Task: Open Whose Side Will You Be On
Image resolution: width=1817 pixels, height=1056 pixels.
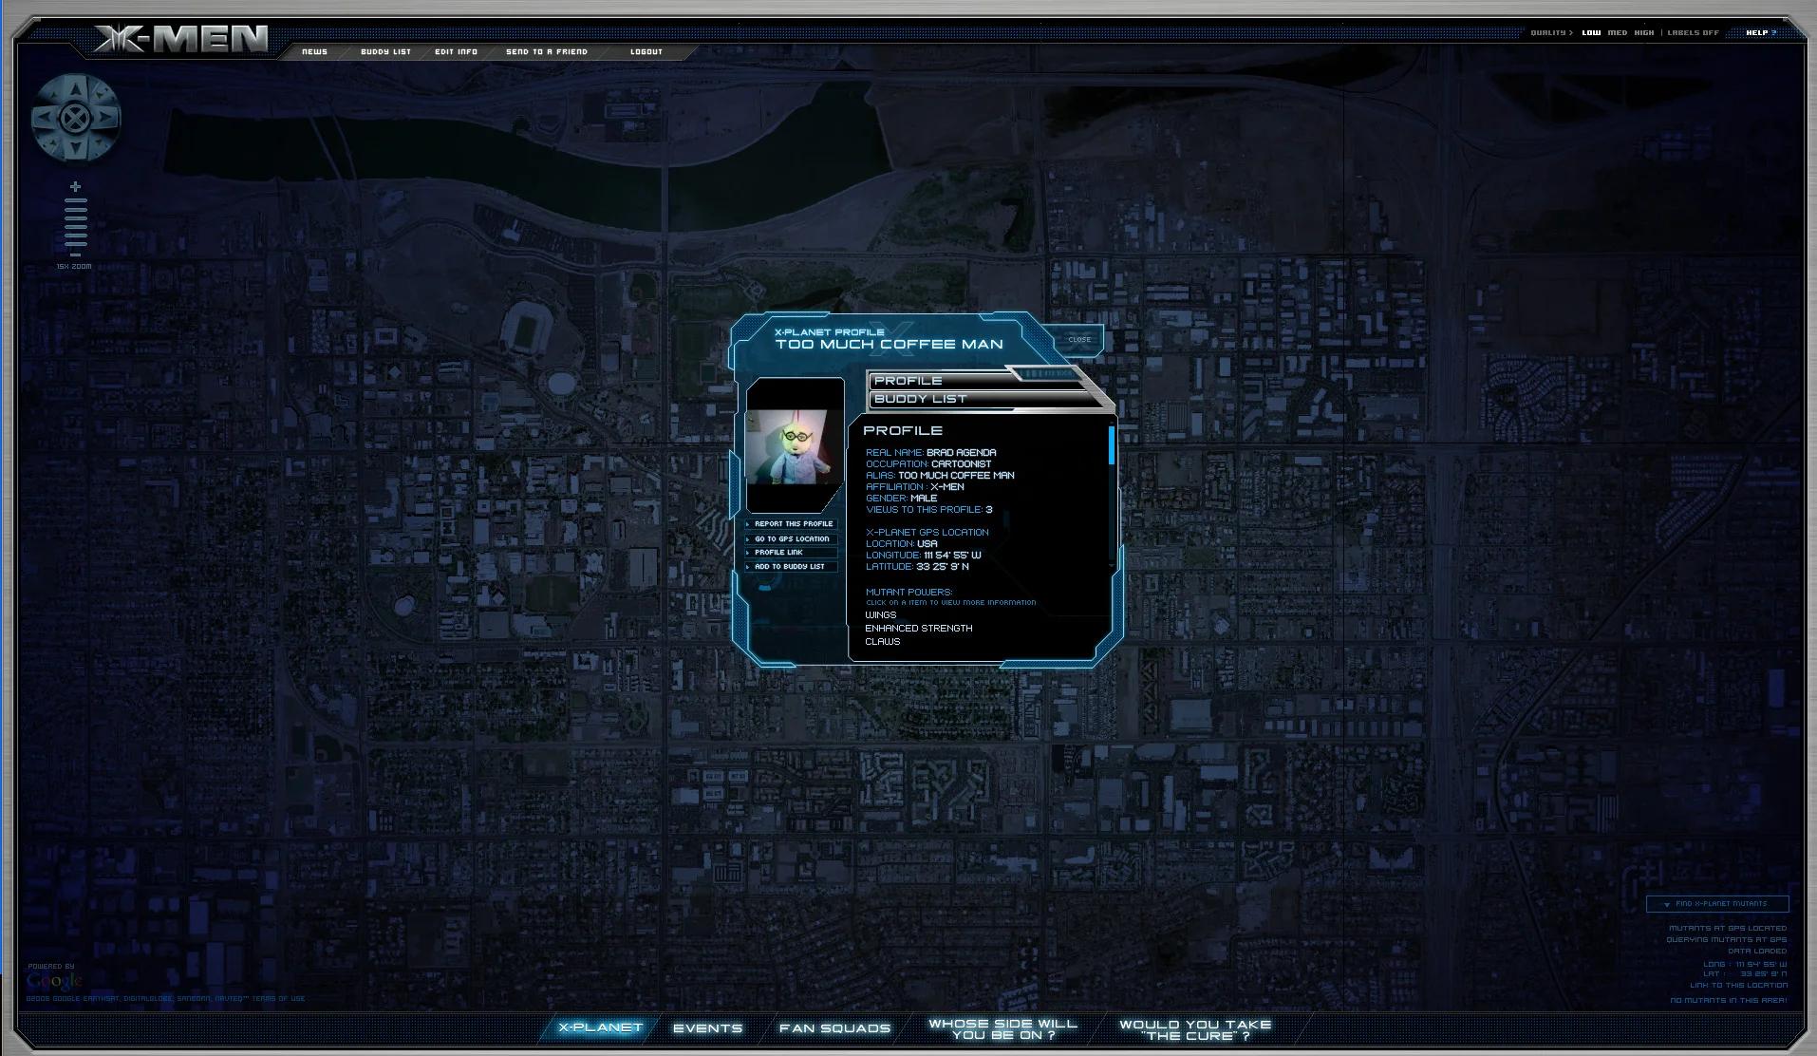Action: (x=1003, y=1029)
